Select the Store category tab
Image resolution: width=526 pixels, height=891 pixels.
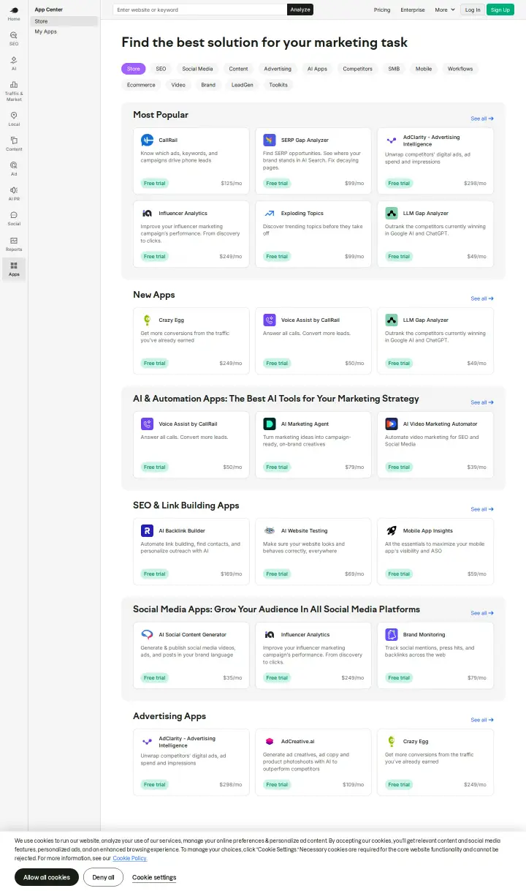coord(134,69)
